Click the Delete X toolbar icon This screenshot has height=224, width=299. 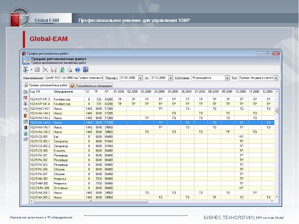point(45,70)
